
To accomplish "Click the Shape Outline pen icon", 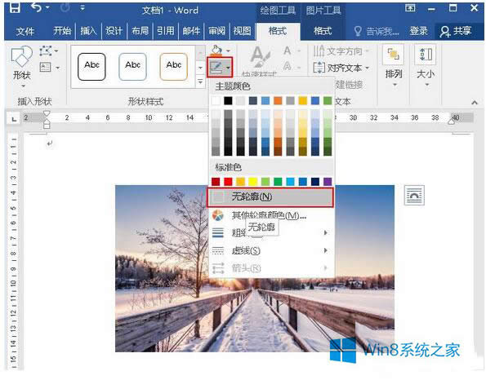I will point(216,67).
